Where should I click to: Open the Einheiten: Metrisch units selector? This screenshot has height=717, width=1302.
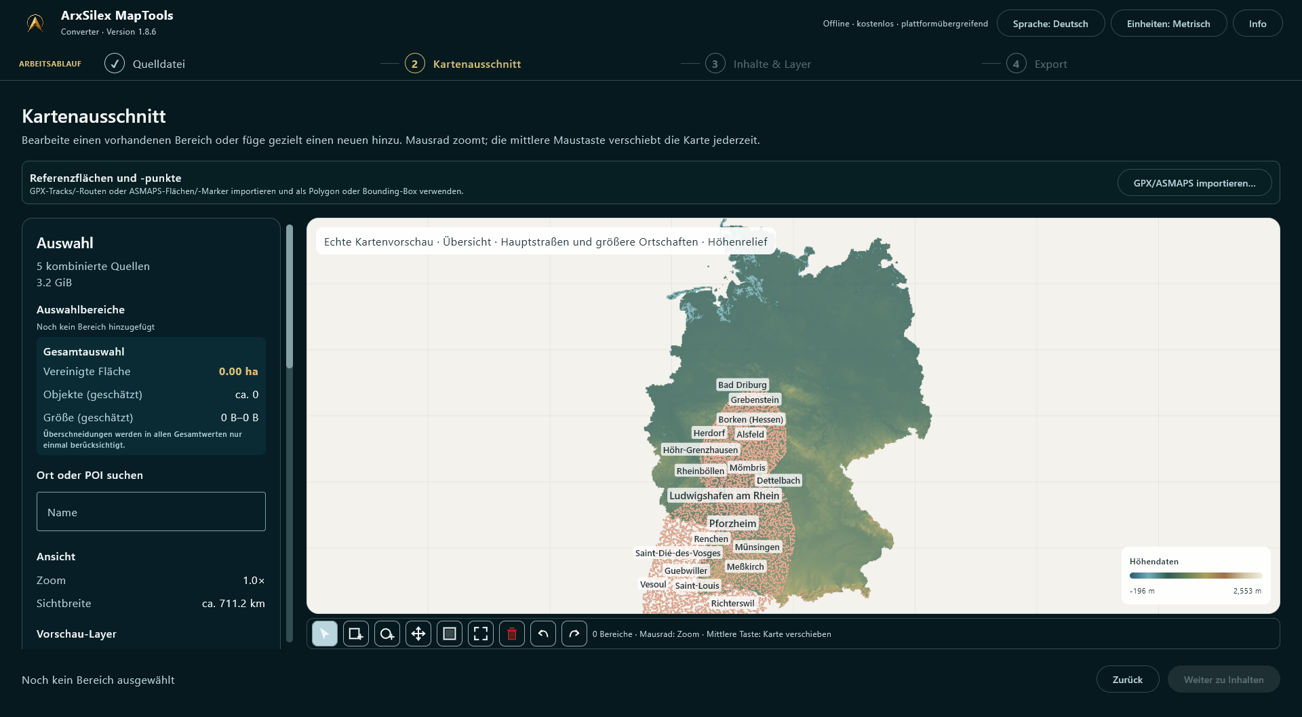click(x=1168, y=24)
